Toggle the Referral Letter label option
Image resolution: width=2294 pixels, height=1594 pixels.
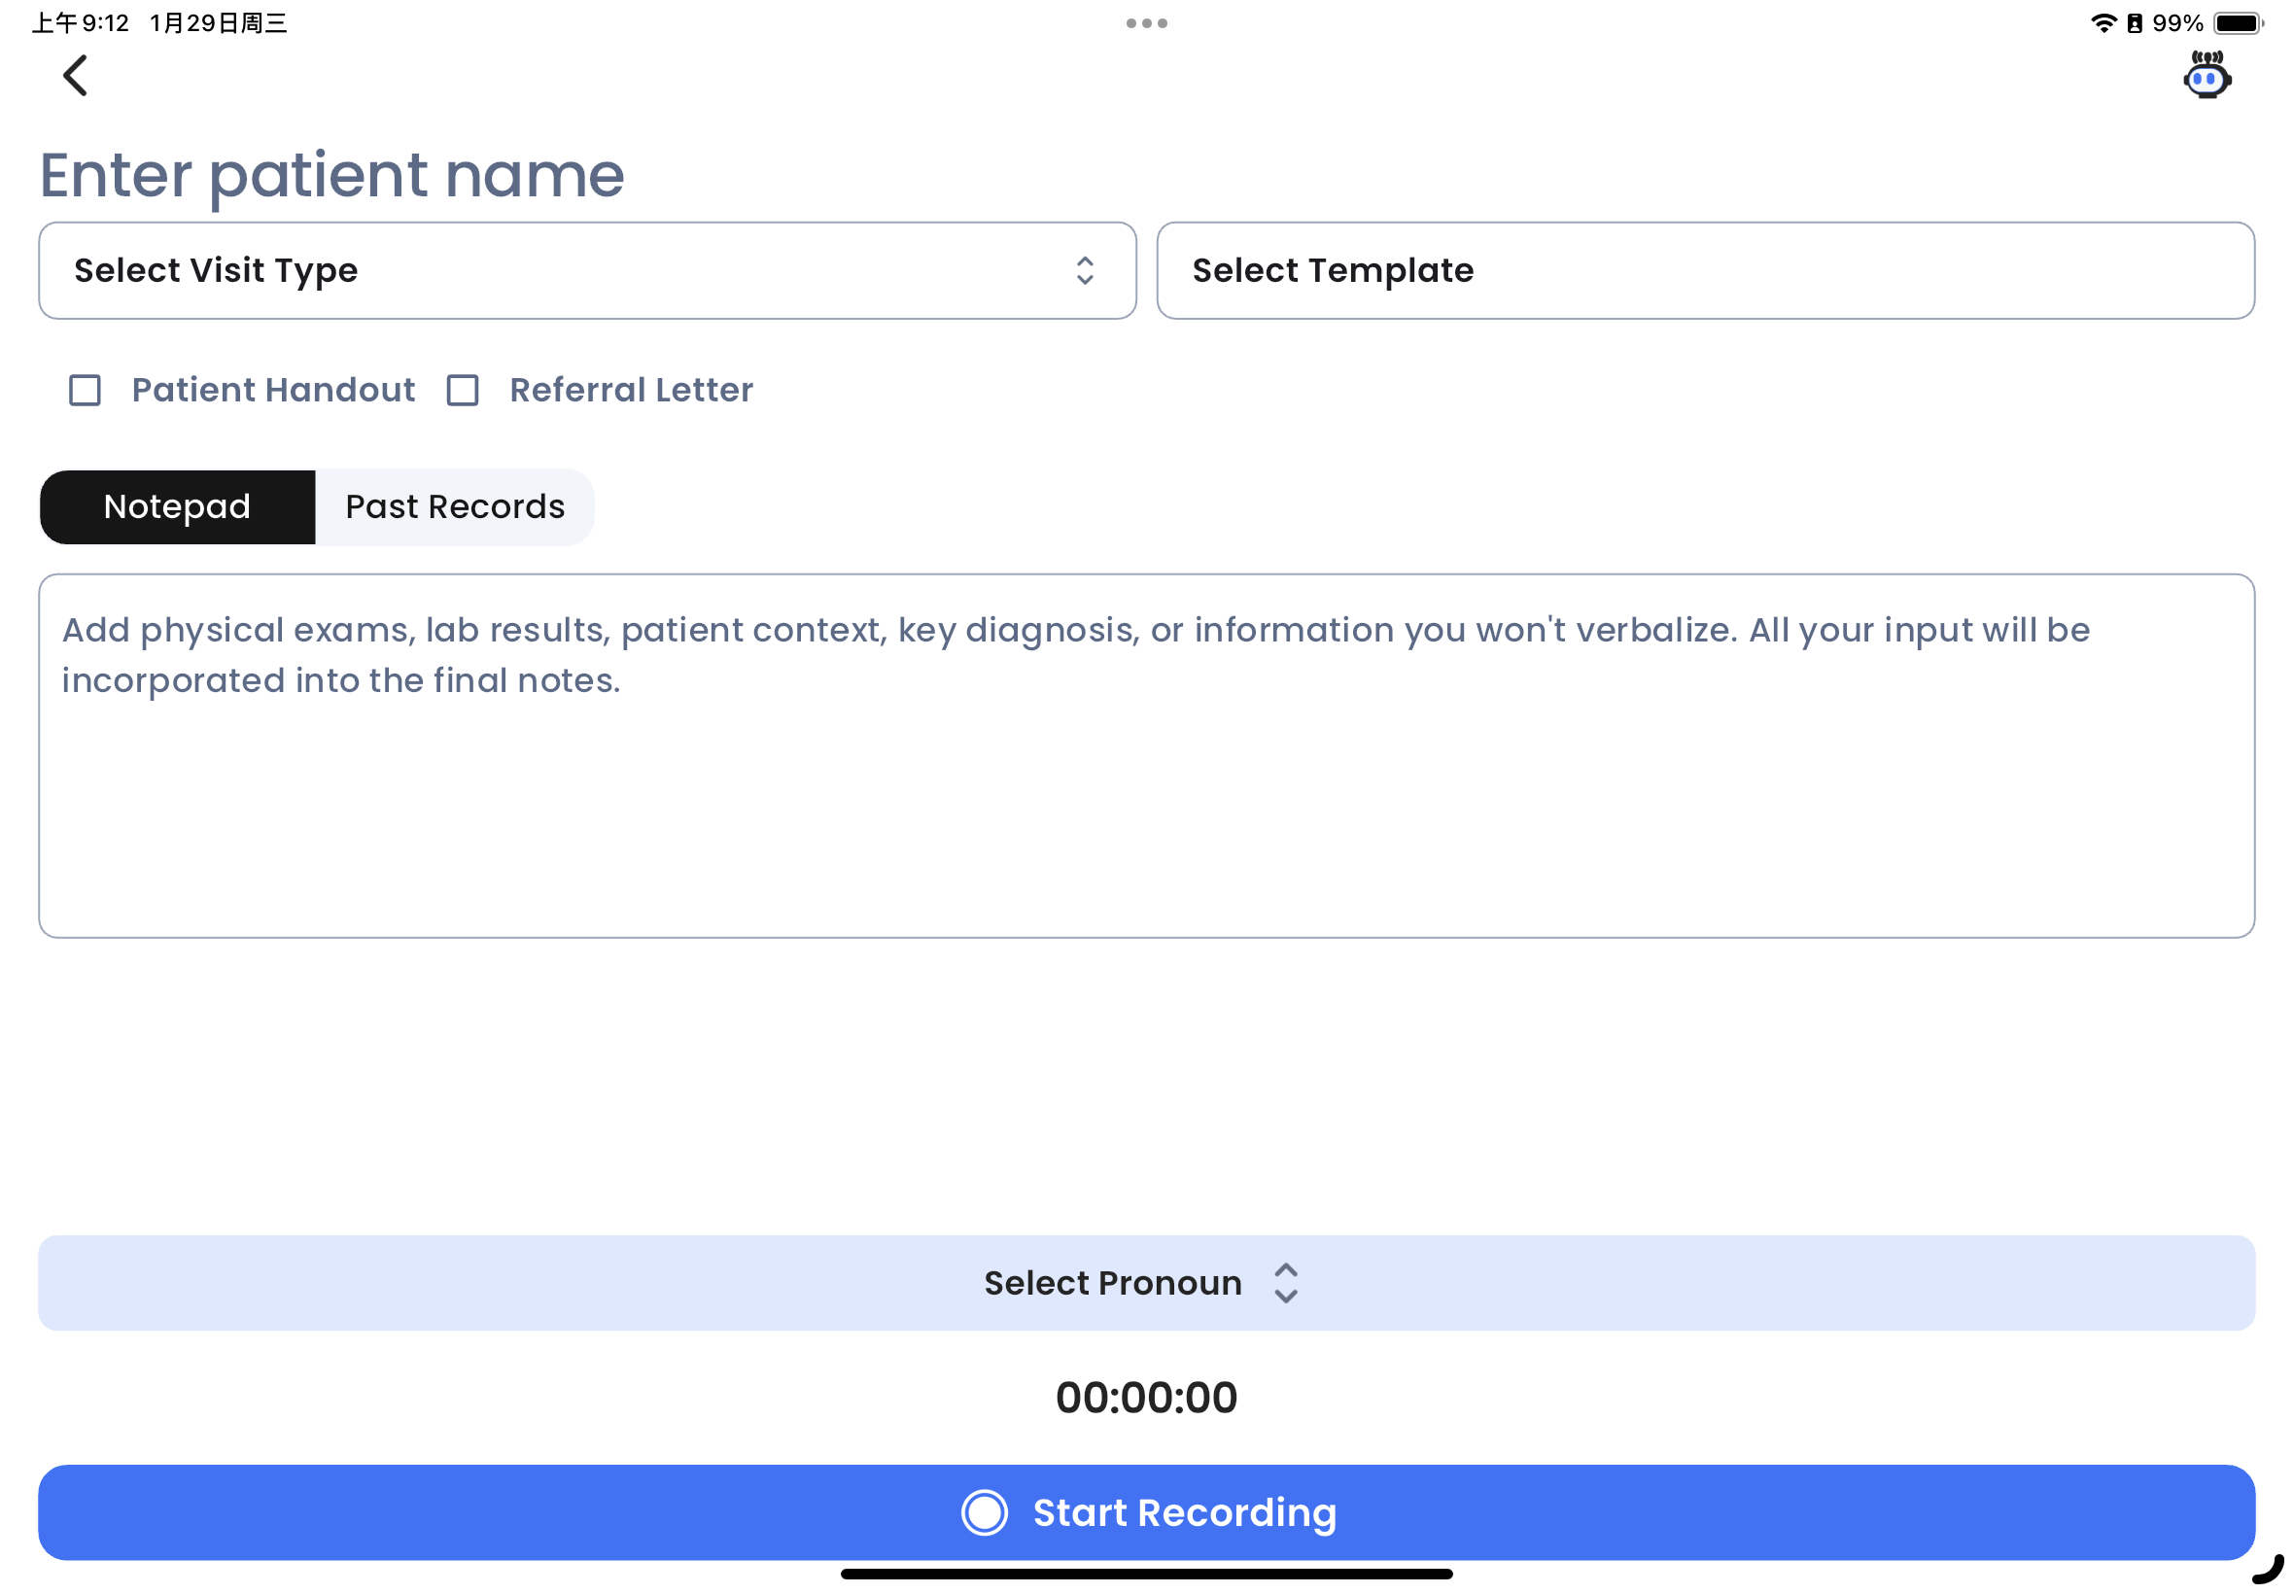tap(631, 390)
